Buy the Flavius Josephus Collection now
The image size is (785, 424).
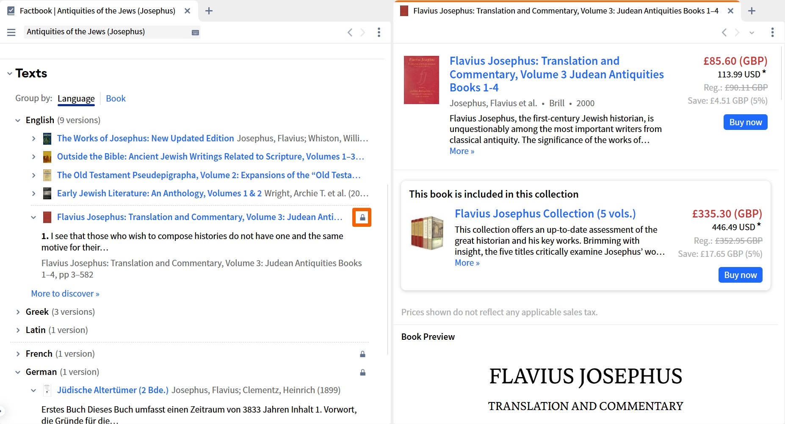click(x=740, y=275)
